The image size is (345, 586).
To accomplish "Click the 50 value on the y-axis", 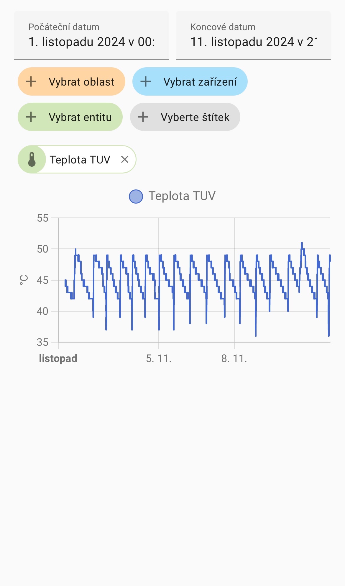I will (42, 249).
